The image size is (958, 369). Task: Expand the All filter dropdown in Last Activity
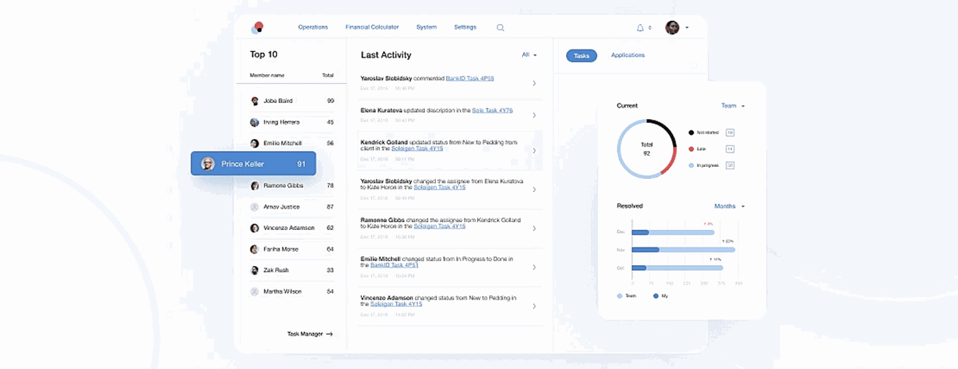pyautogui.click(x=530, y=55)
